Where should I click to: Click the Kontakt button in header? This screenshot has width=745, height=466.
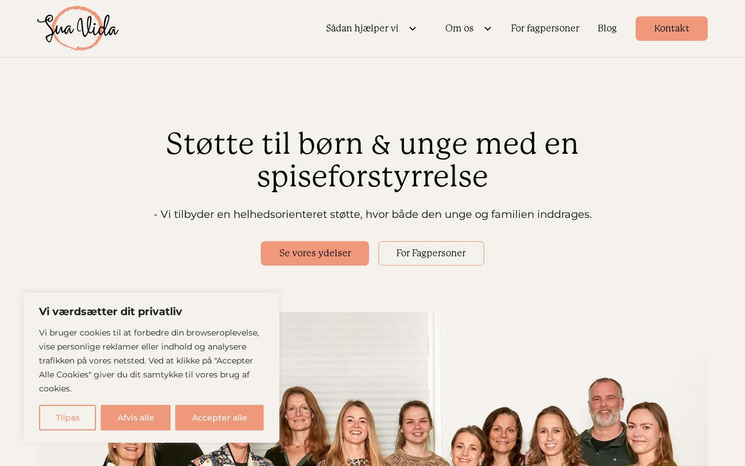[672, 29]
